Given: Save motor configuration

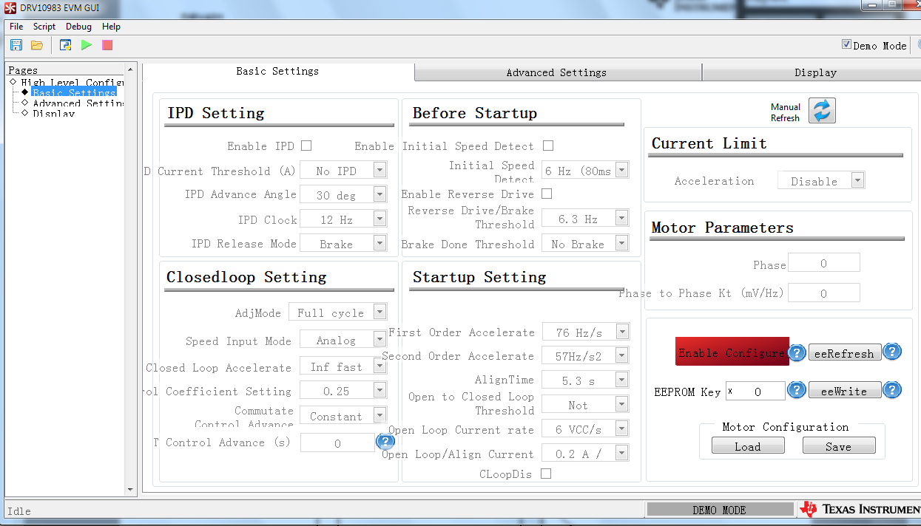Looking at the screenshot, I should 839,446.
